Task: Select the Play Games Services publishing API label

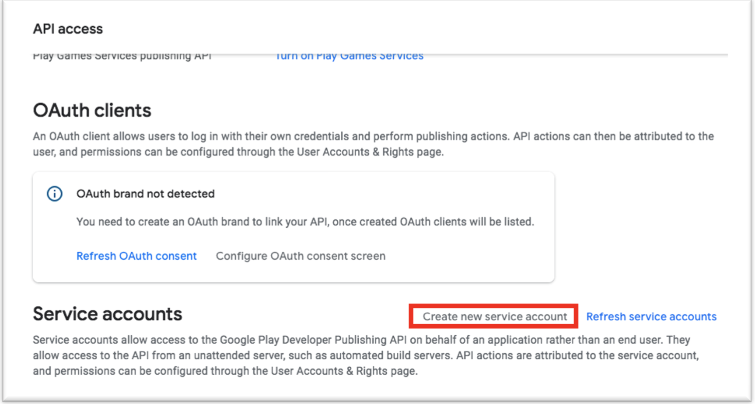Action: 122,56
